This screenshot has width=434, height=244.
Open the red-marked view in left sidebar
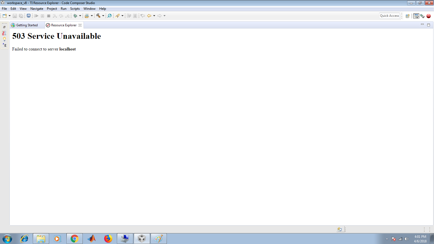pos(4,33)
